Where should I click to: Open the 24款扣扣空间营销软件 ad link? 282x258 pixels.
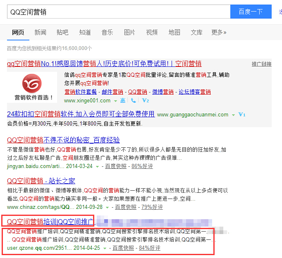click(81, 114)
